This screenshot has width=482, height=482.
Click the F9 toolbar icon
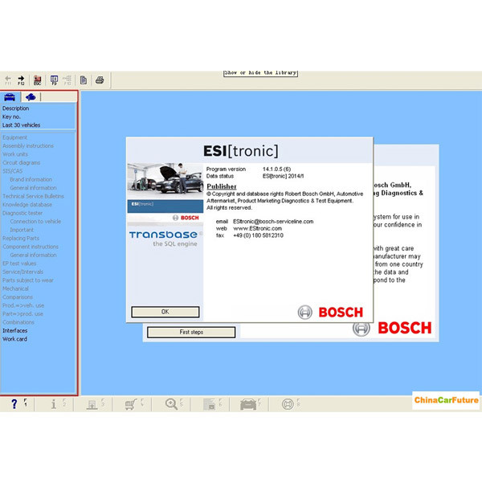(x=54, y=80)
